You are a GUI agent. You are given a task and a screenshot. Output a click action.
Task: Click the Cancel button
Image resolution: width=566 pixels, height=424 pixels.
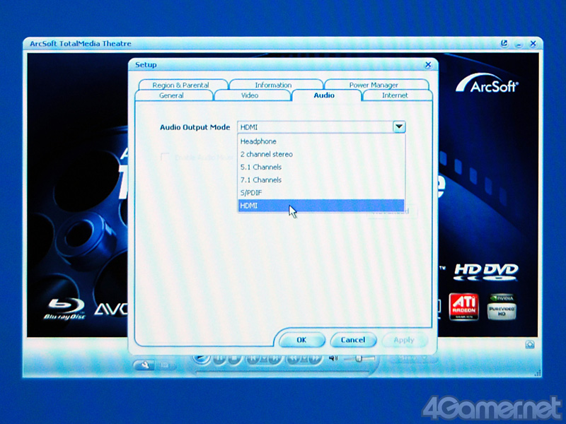point(353,340)
